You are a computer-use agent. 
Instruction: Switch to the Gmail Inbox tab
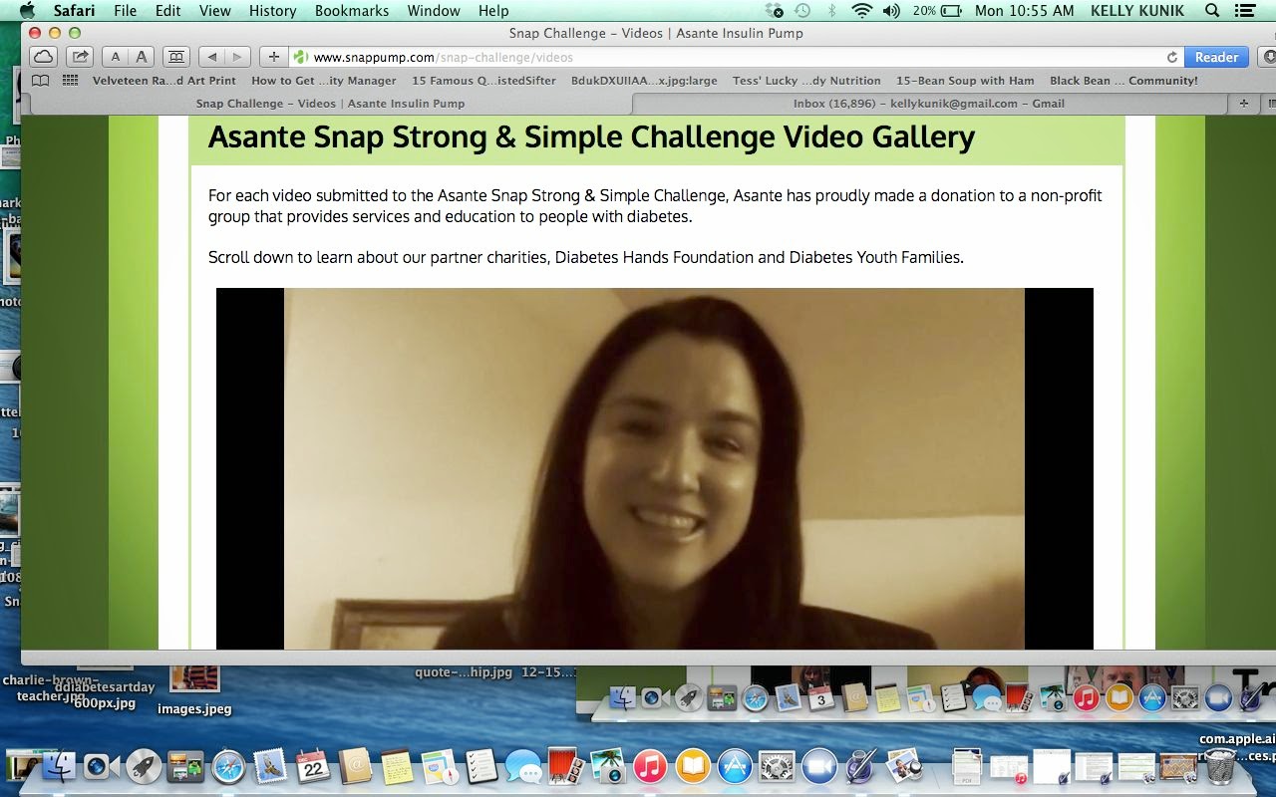point(929,104)
